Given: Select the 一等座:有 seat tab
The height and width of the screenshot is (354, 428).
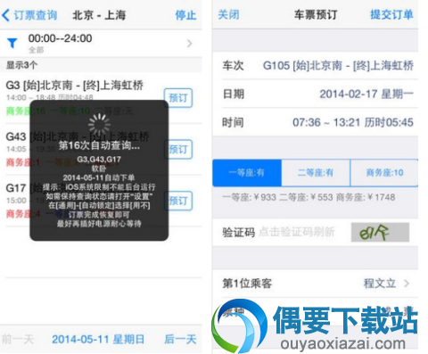Looking at the screenshot, I should pyautogui.click(x=247, y=173).
